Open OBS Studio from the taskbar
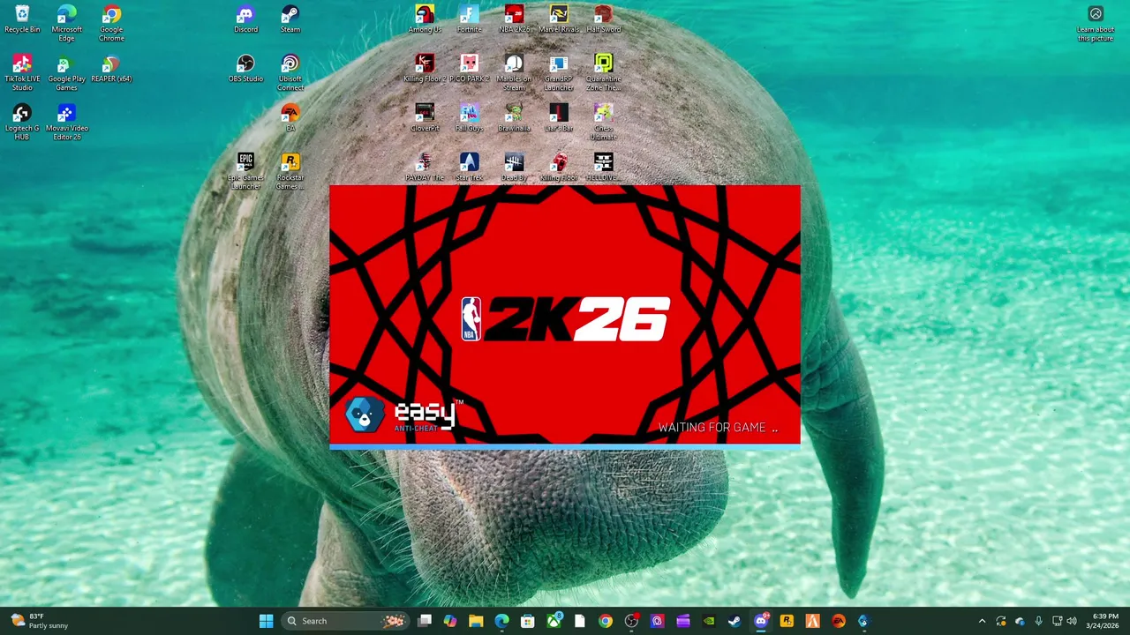The height and width of the screenshot is (635, 1130). click(631, 621)
